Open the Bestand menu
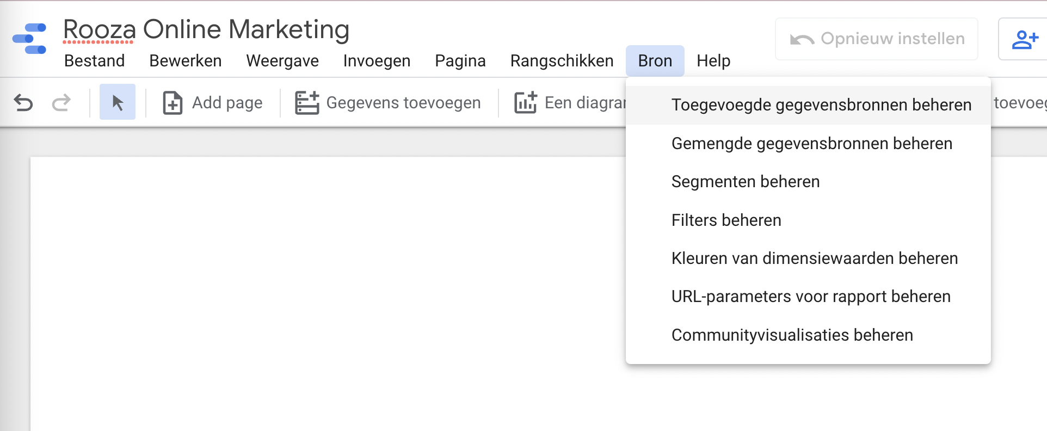The width and height of the screenshot is (1047, 431). click(x=95, y=61)
